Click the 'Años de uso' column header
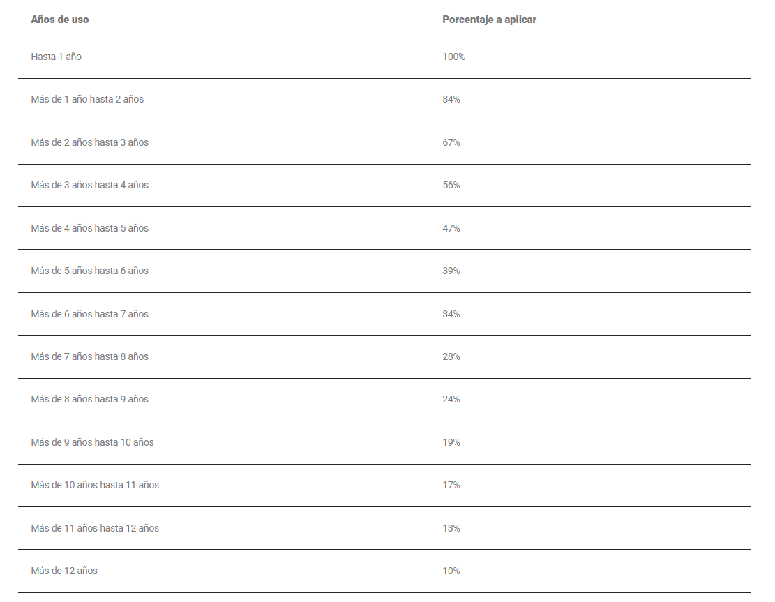 (60, 20)
